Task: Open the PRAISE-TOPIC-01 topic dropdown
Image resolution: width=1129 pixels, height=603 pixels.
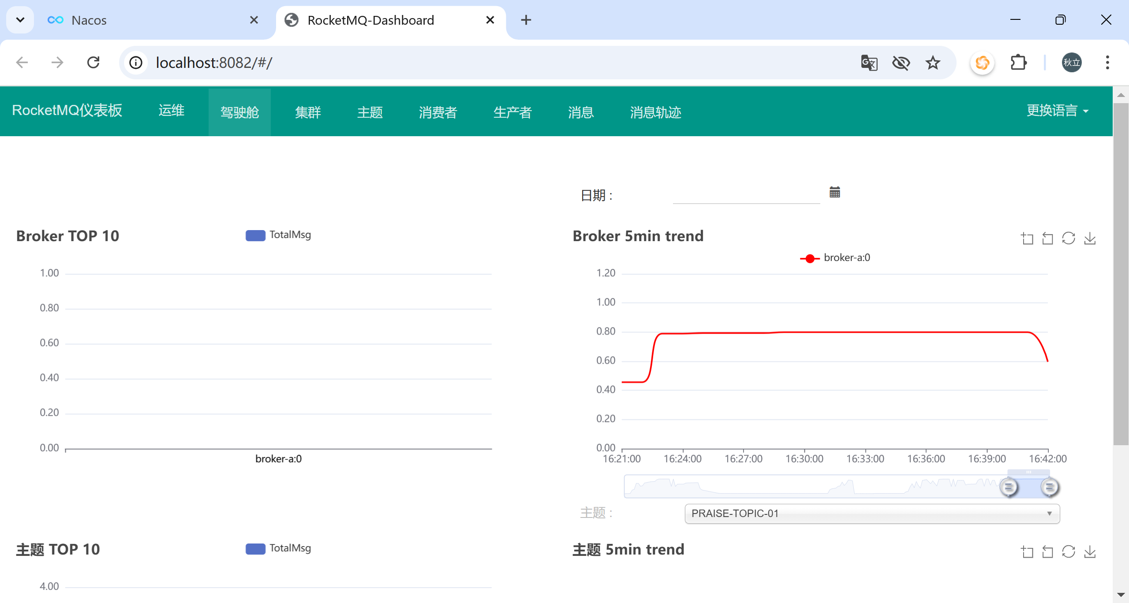Action: [872, 514]
